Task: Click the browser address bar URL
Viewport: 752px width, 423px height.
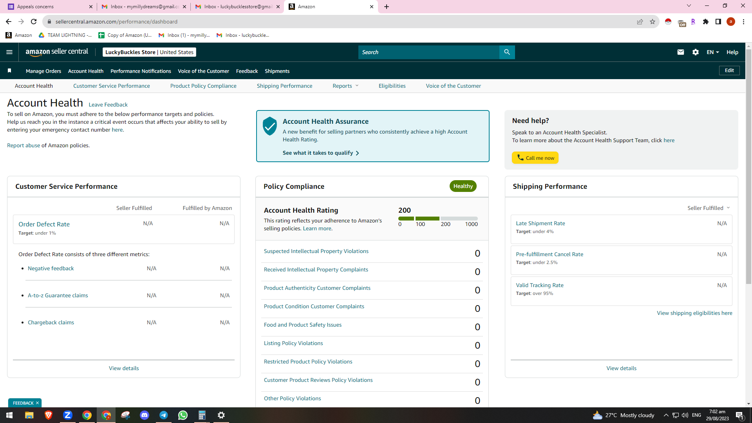Action: point(116,22)
